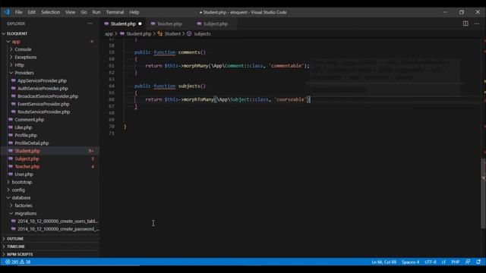The image size is (486, 273).
Task: Open editor more actions ellipsis
Action: 477,24
